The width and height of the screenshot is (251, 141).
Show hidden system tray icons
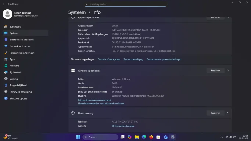click(x=222, y=137)
